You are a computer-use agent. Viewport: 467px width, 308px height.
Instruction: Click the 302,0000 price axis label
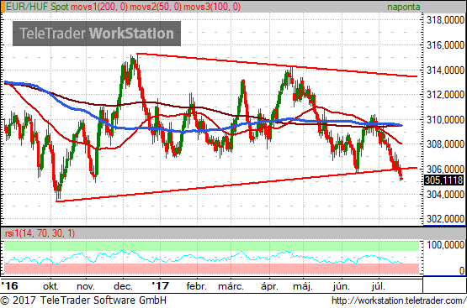(445, 219)
